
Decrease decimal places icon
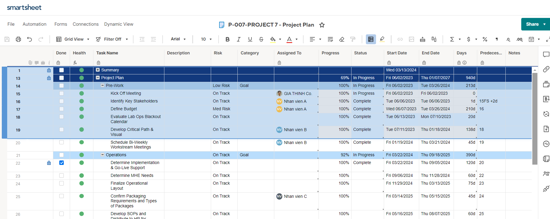pos(508,39)
